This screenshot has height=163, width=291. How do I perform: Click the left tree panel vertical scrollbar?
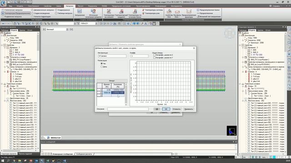[x=38, y=91]
